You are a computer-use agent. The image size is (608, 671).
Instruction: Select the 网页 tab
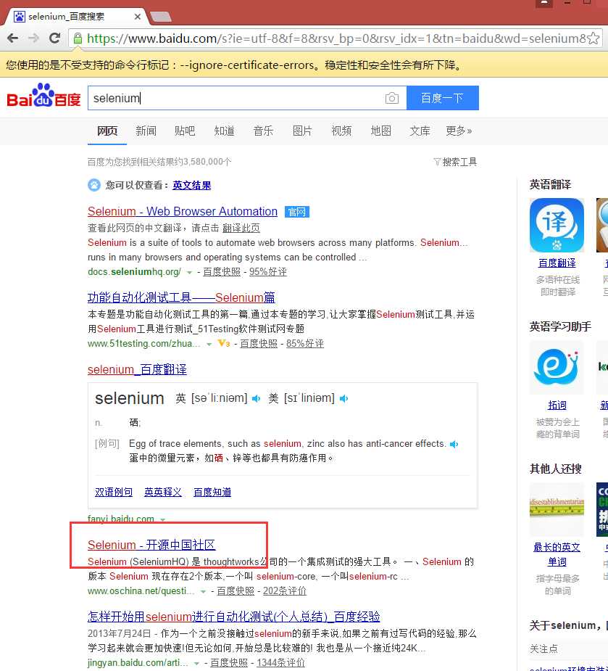[x=107, y=131]
